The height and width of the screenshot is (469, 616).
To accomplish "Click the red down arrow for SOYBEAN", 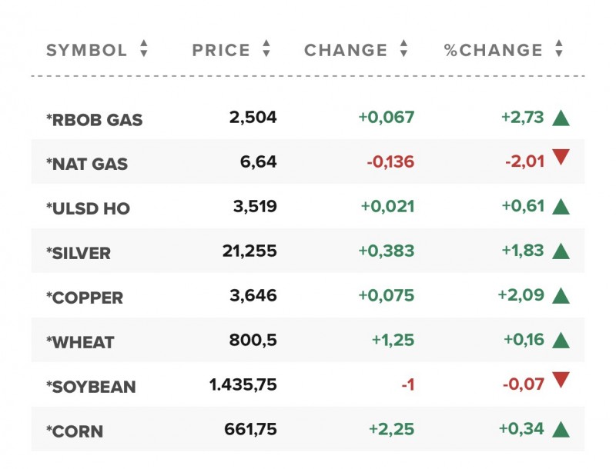I will point(561,379).
